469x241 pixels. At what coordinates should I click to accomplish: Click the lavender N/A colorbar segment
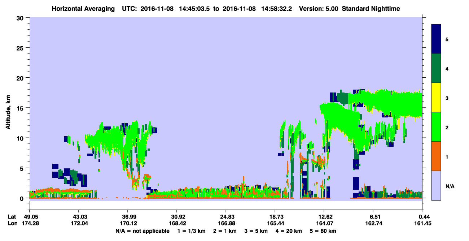pos(436,185)
